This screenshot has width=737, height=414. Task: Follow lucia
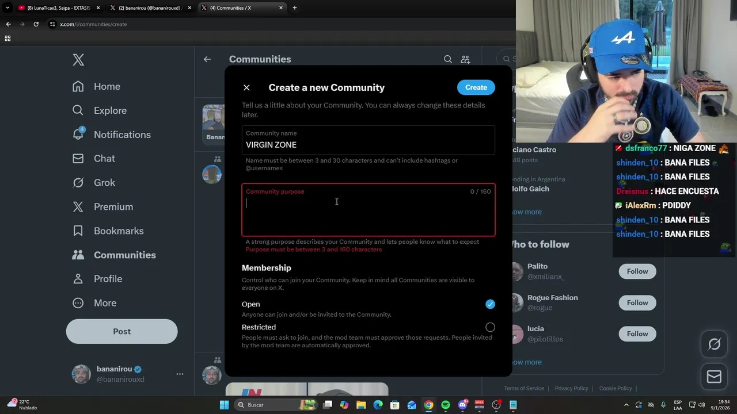[637, 333]
